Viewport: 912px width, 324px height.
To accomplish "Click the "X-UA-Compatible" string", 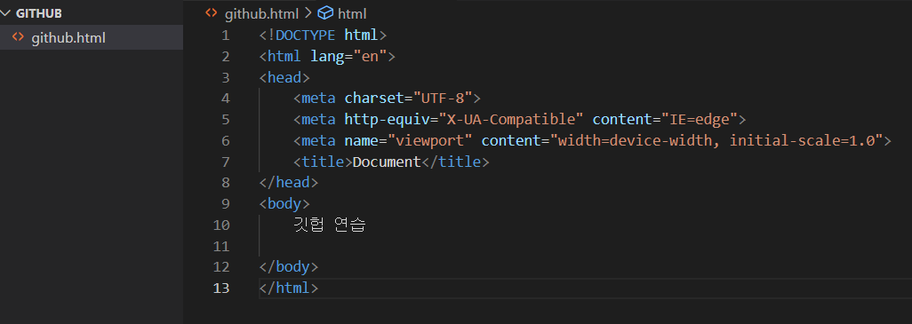I will [x=511, y=119].
